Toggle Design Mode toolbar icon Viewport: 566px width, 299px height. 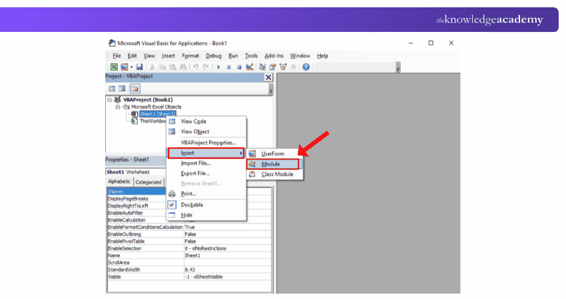click(x=249, y=66)
